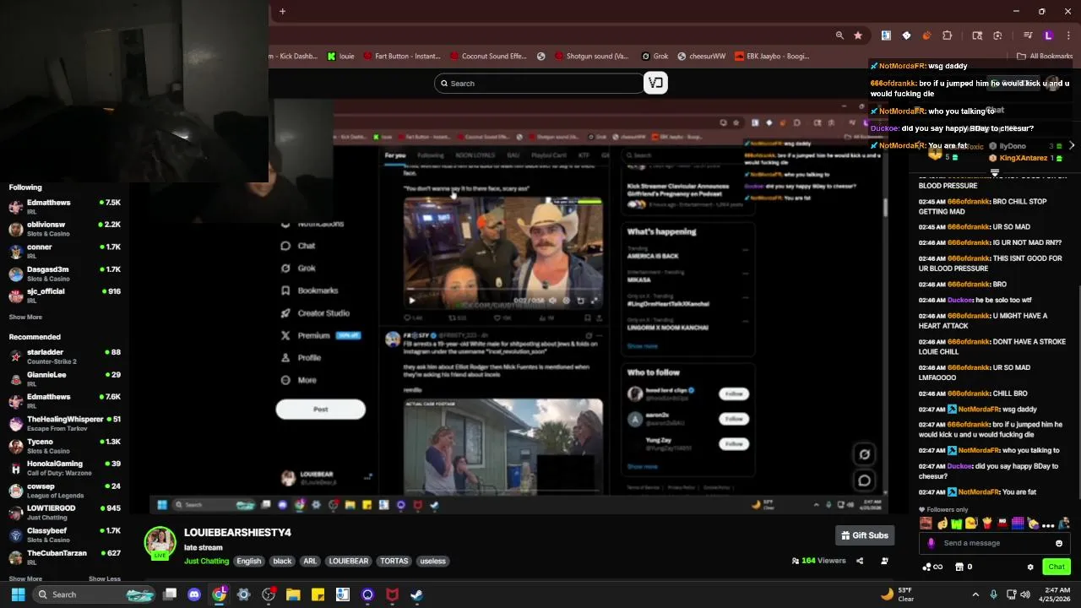Click the zoom magnifier icon in address bar

(839, 35)
